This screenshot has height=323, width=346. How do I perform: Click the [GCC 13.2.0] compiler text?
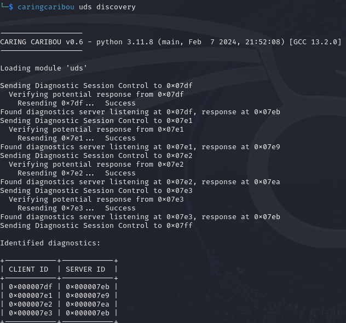318,42
